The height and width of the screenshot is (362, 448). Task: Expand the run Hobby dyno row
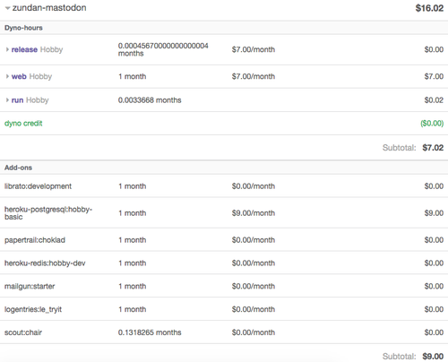pyautogui.click(x=7, y=100)
